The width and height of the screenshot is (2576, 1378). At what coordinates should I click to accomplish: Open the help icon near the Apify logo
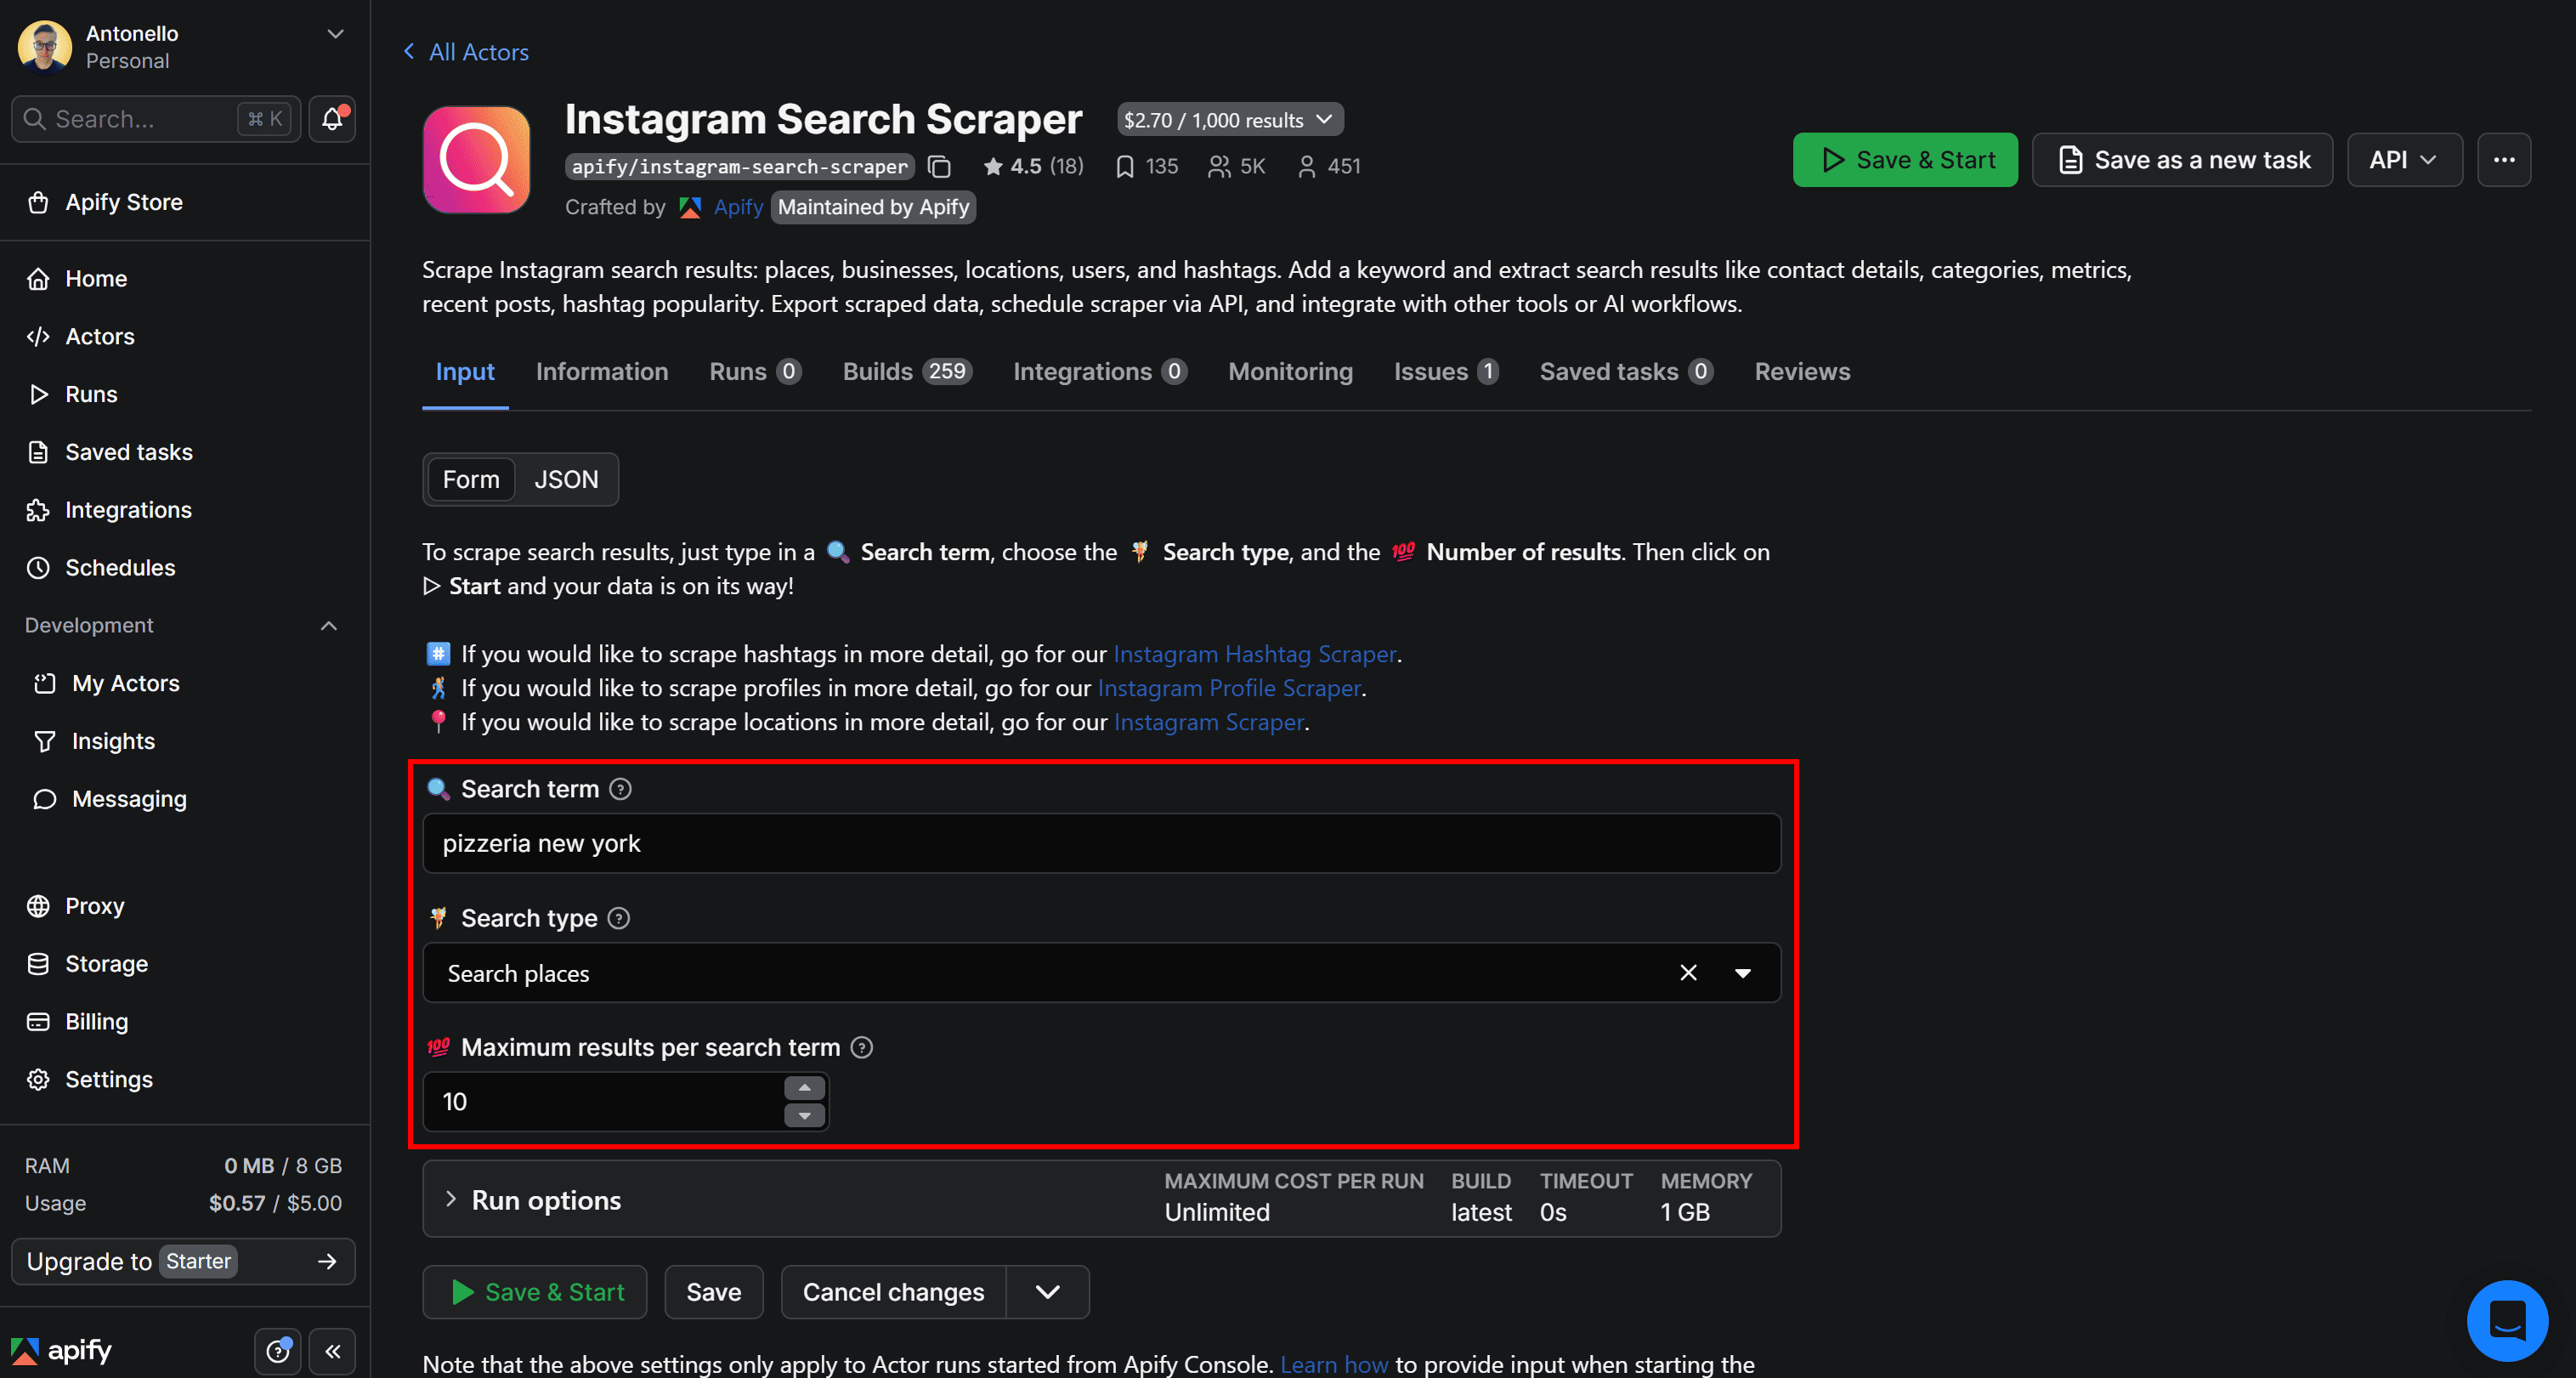[x=277, y=1350]
